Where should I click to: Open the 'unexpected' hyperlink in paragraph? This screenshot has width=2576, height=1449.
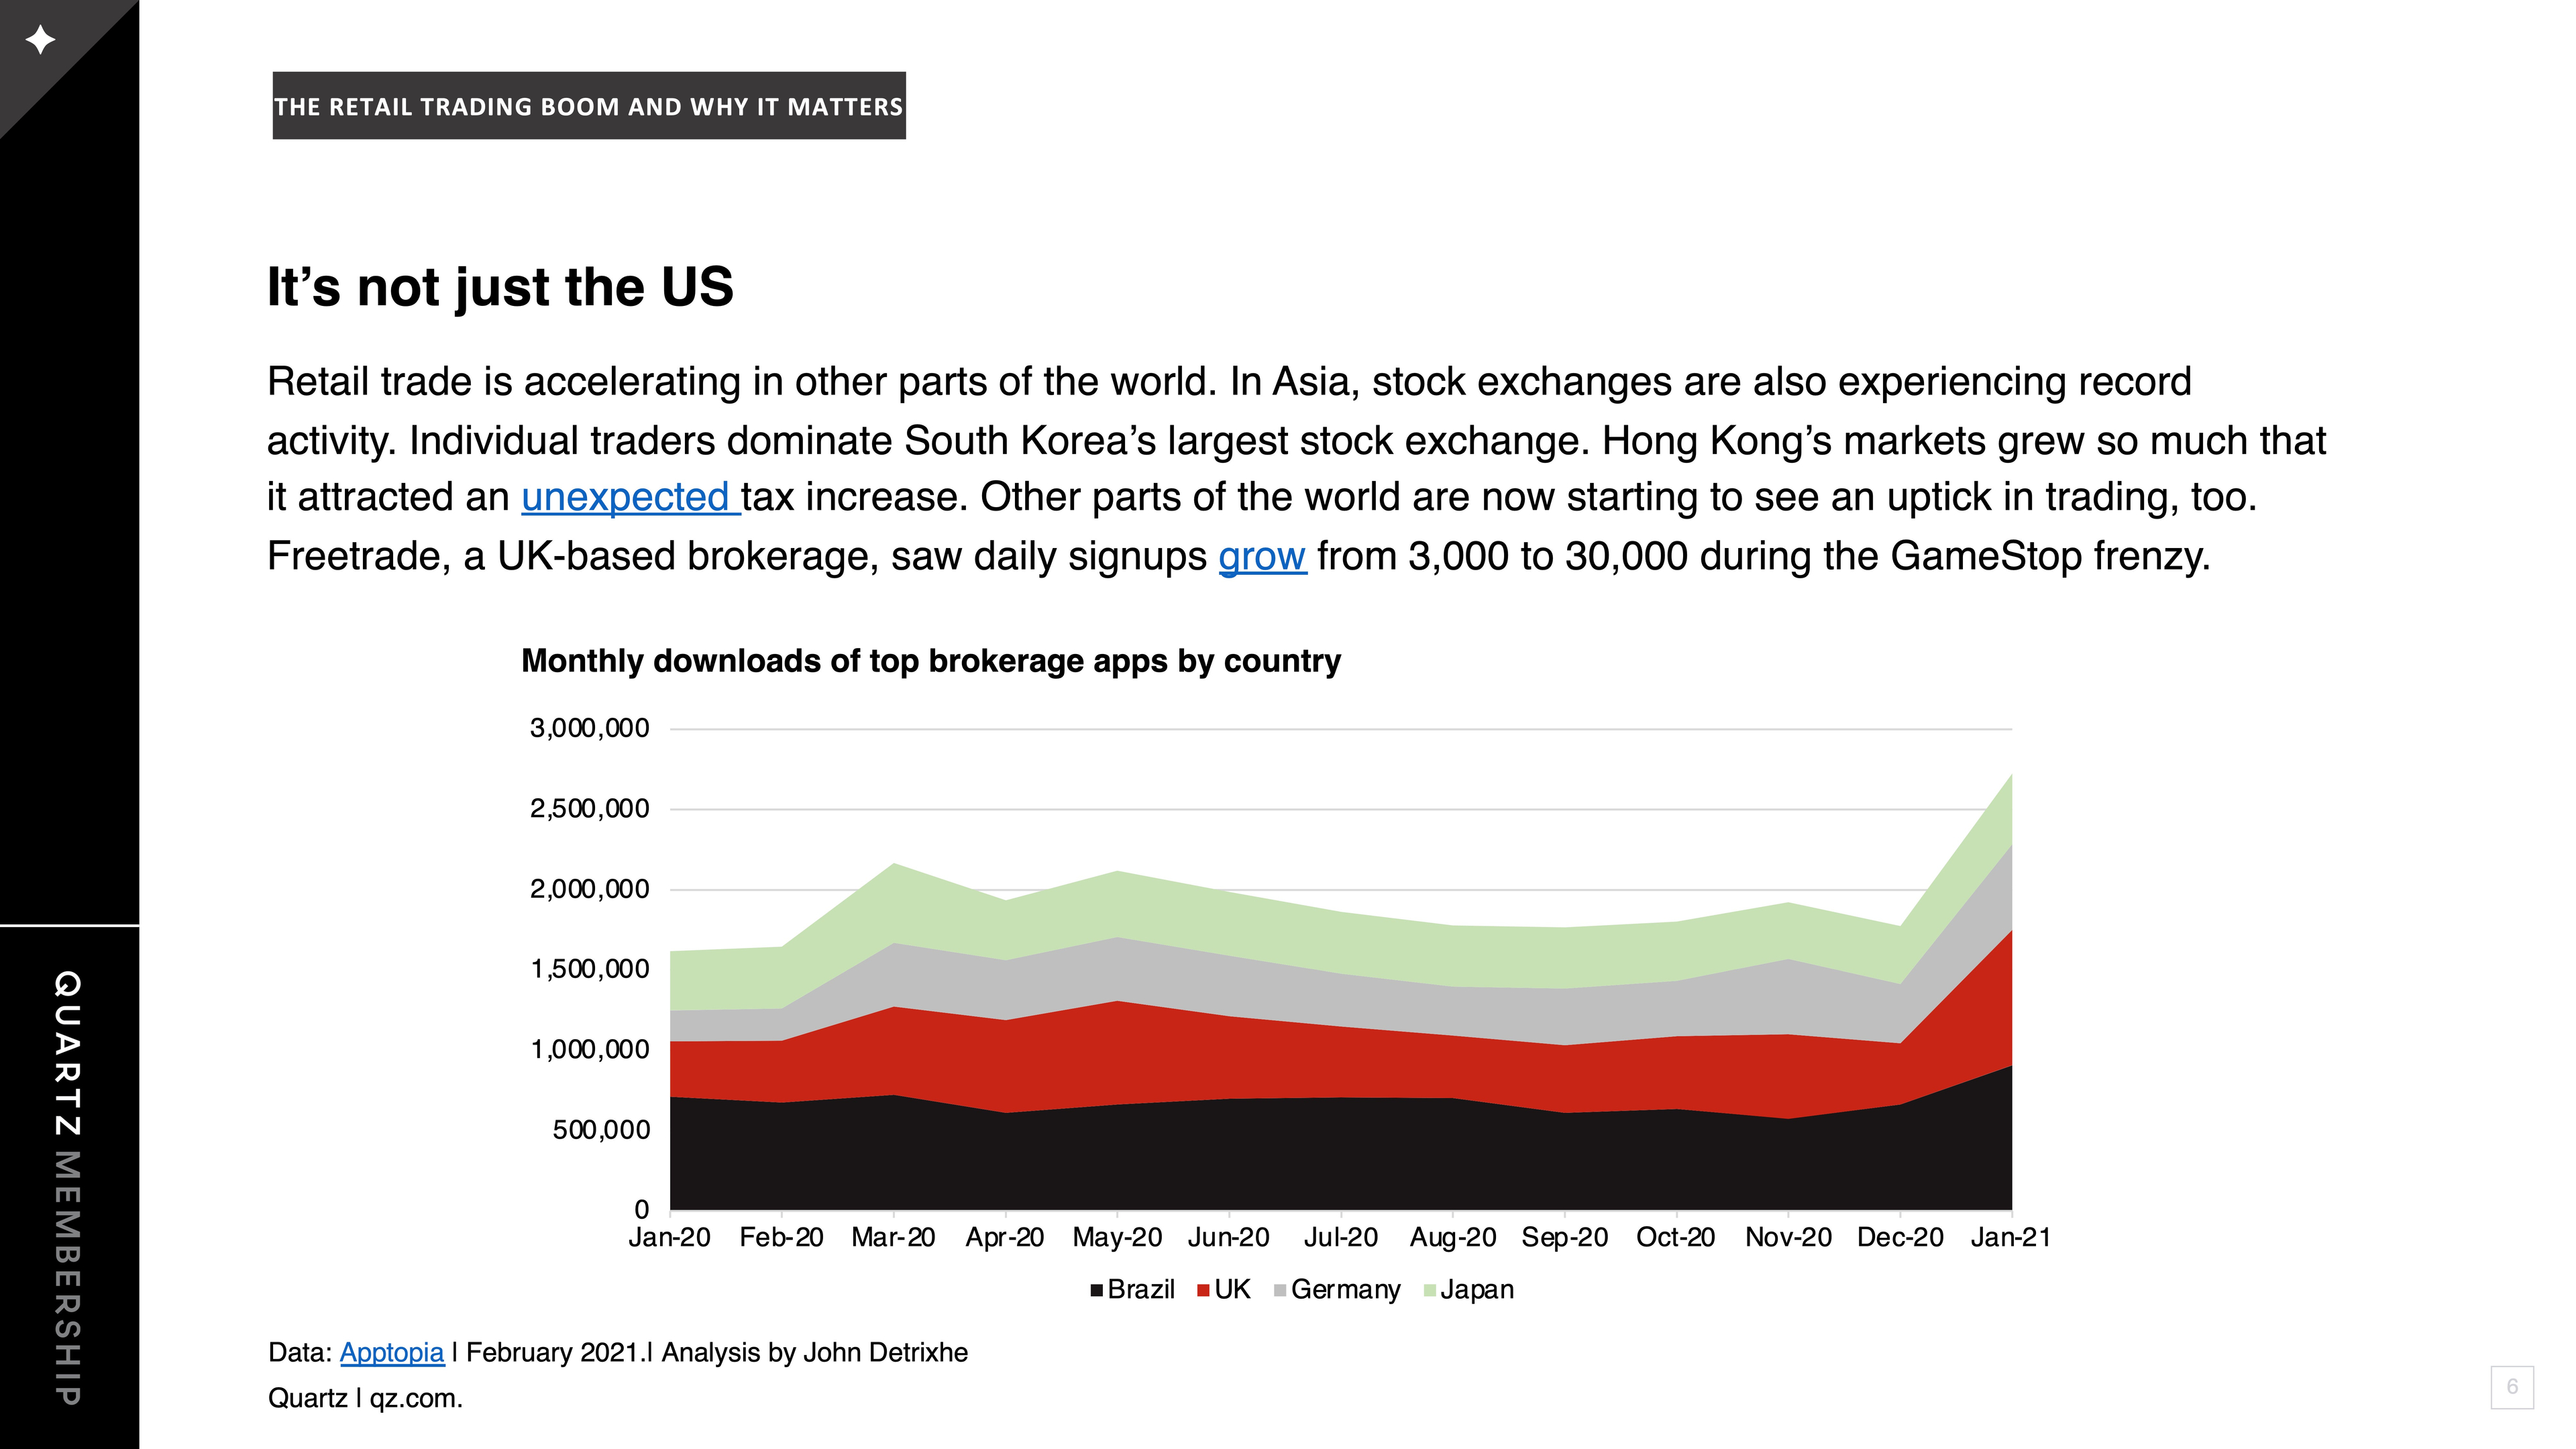[630, 497]
